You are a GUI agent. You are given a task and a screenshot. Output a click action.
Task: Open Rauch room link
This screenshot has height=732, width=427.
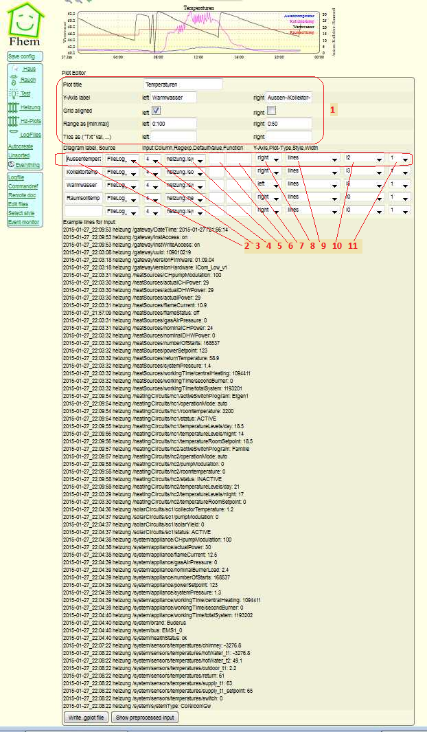(28, 80)
